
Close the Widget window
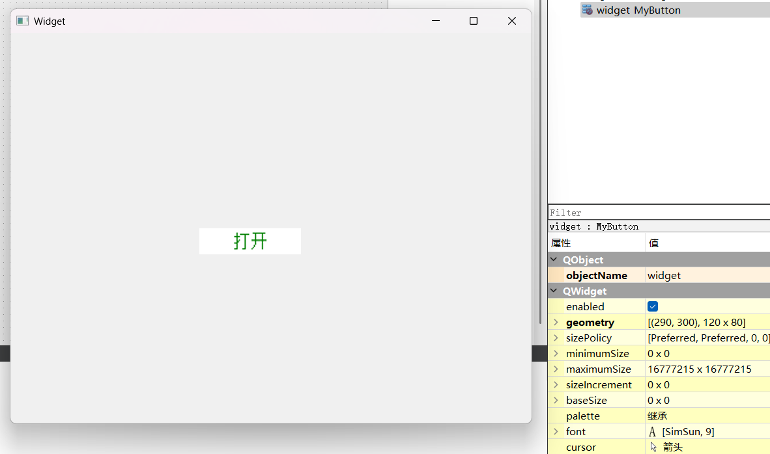[511, 21]
